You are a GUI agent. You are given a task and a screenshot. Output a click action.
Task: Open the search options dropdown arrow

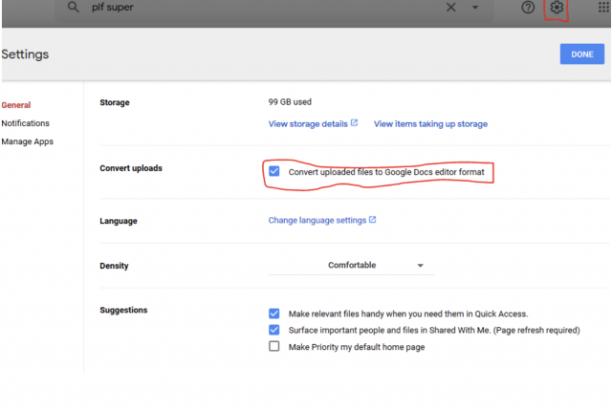click(x=475, y=7)
